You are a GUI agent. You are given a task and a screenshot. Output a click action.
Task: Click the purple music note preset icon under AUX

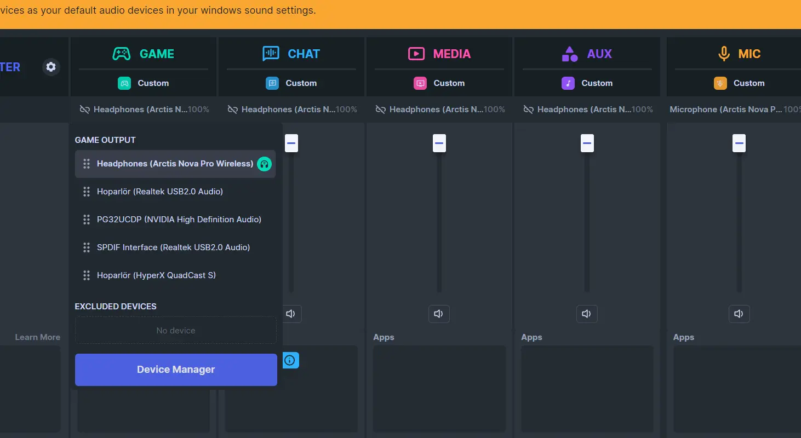pos(568,83)
